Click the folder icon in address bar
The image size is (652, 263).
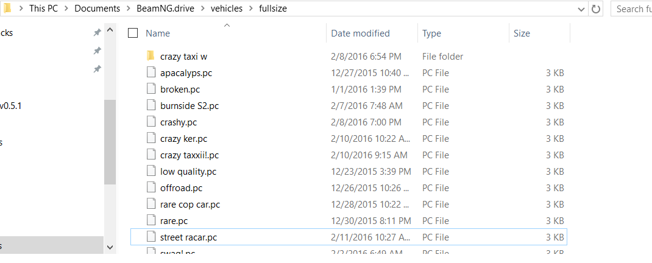[x=7, y=9]
